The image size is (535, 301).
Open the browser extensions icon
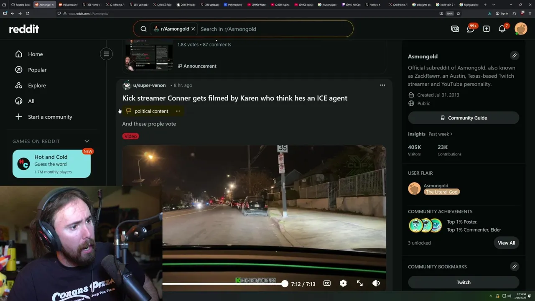(515, 13)
